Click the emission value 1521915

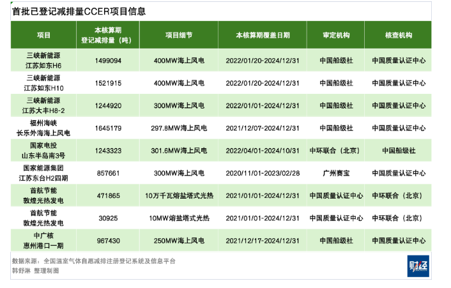(x=108, y=83)
